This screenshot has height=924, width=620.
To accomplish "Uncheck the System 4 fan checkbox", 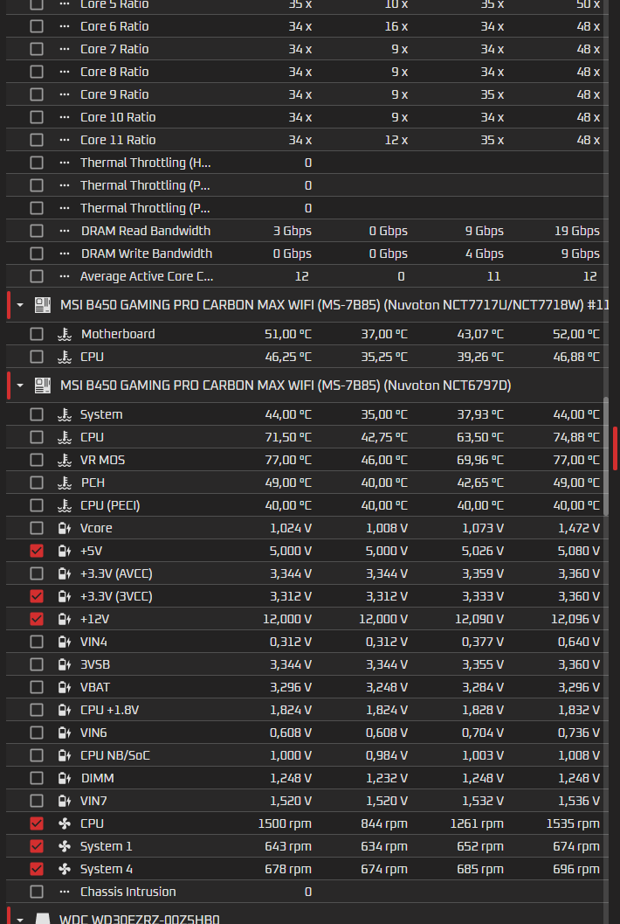I will (x=37, y=869).
